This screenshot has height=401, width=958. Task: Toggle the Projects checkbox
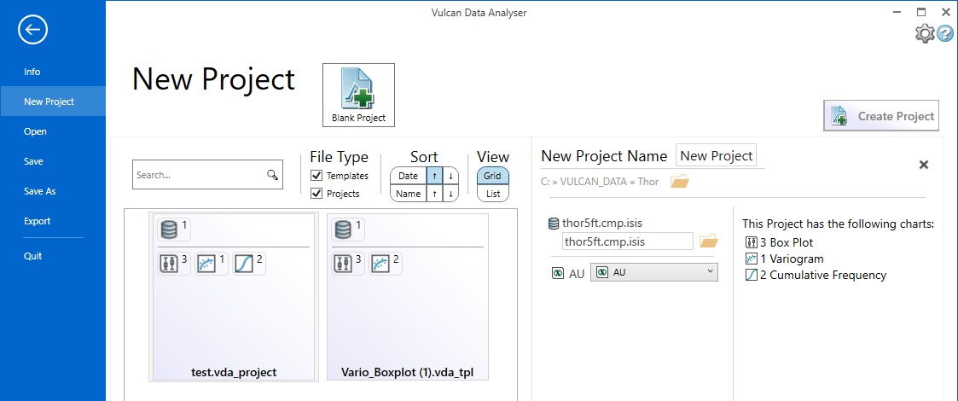[316, 194]
